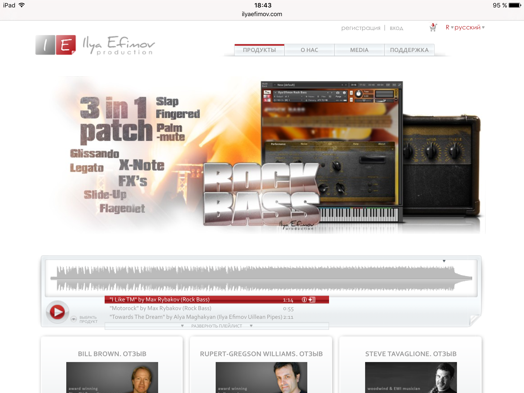
Task: Click the IE logo icon
Action: pos(56,45)
